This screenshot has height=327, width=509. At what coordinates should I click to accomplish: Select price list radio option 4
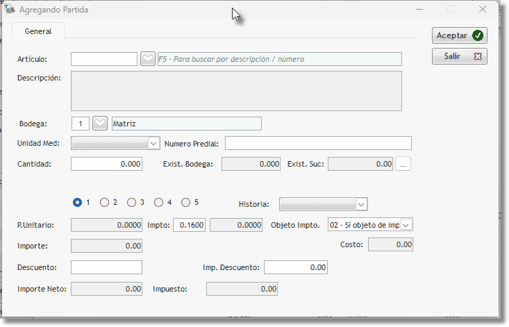(158, 203)
